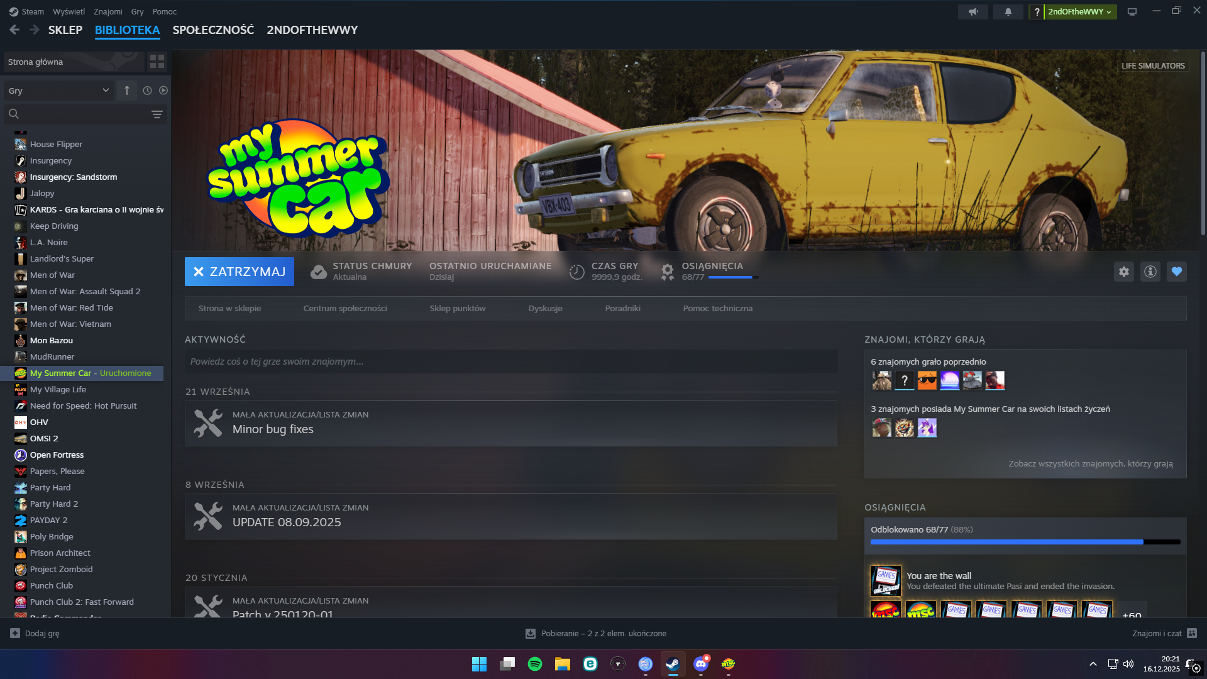This screenshot has width=1207, height=679.
Task: Click the achievements progress bar
Action: (1025, 541)
